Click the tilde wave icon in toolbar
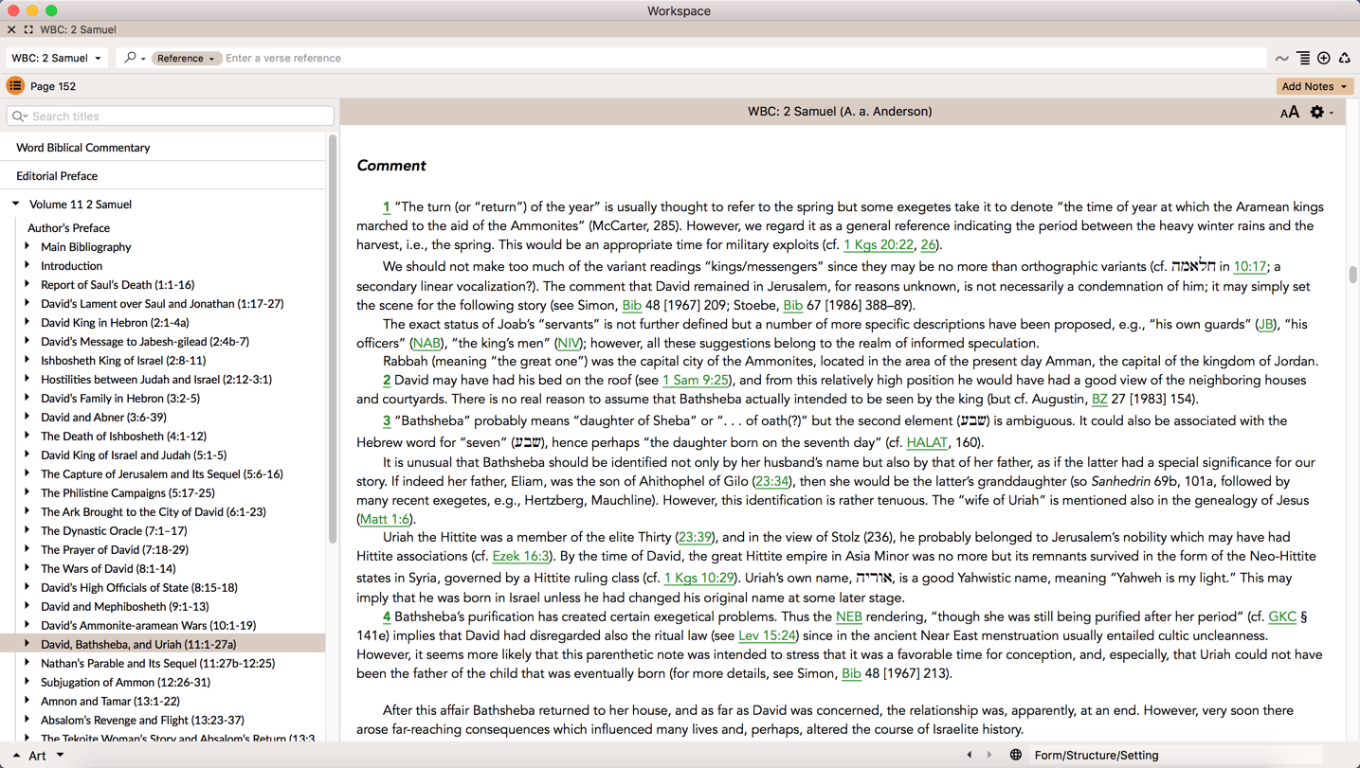The image size is (1360, 768). pyautogui.click(x=1282, y=59)
